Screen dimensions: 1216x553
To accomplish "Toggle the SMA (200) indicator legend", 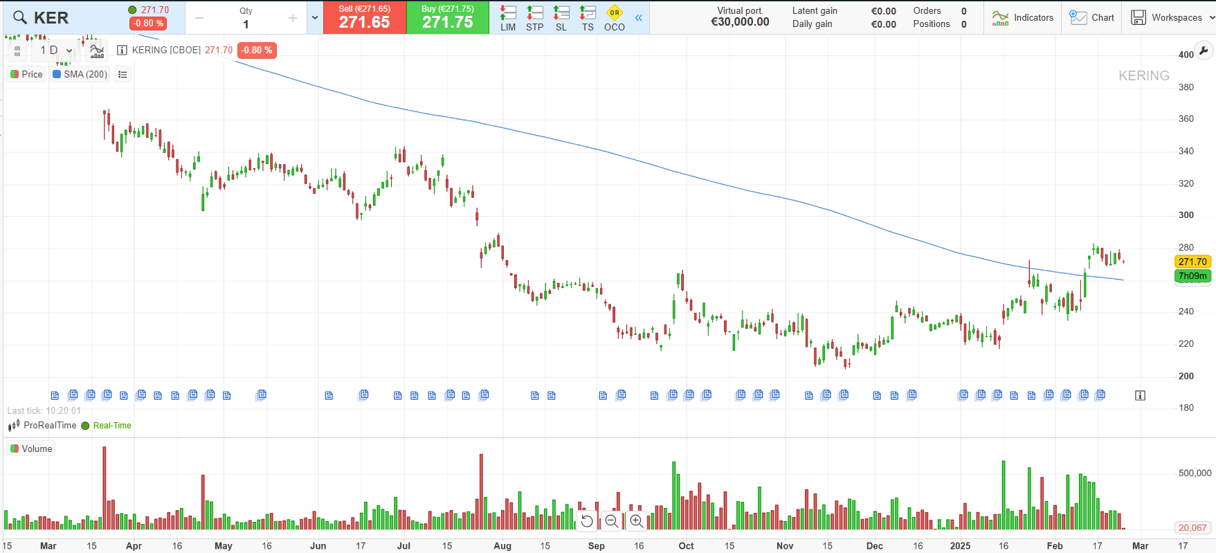I will click(x=80, y=74).
